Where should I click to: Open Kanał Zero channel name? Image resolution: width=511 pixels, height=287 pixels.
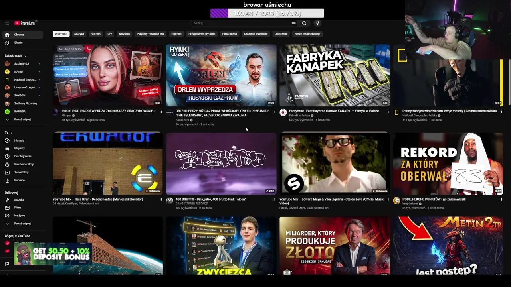pos(182,120)
